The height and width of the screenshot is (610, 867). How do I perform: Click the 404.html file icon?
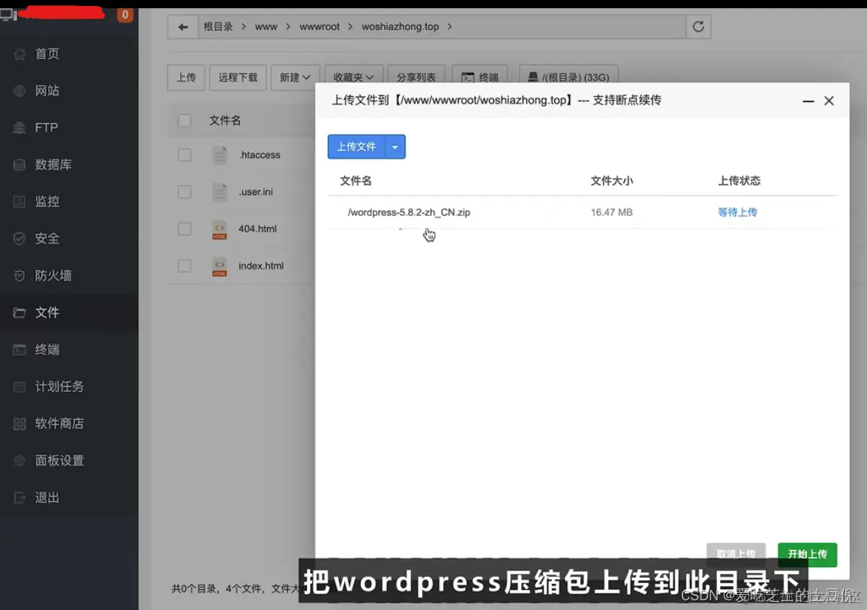click(220, 229)
